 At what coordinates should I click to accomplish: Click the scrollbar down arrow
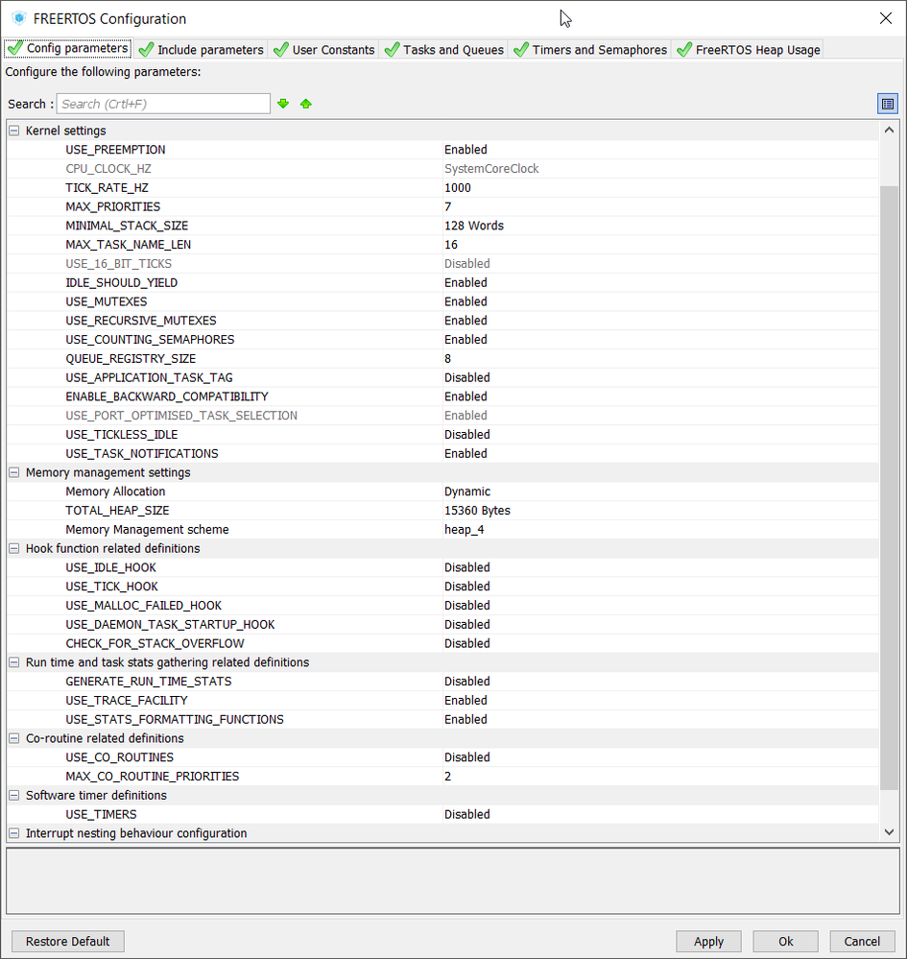(889, 832)
